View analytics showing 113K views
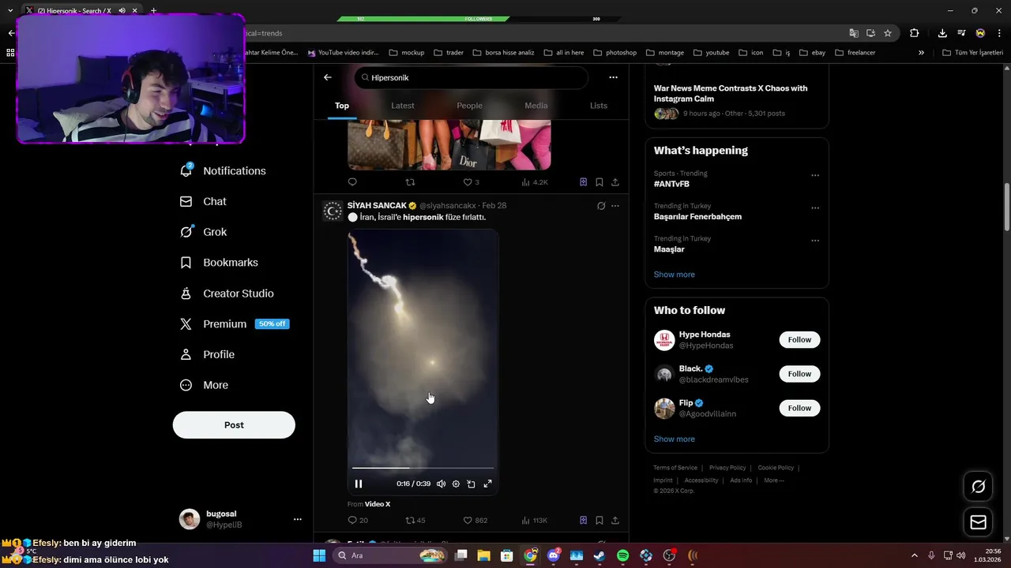This screenshot has height=568, width=1011. (535, 520)
